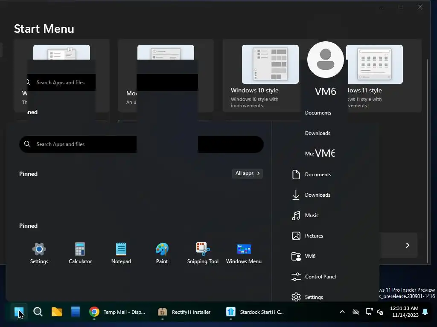Open the pinned Notepad app
This screenshot has height=327, width=437.
pyautogui.click(x=121, y=253)
